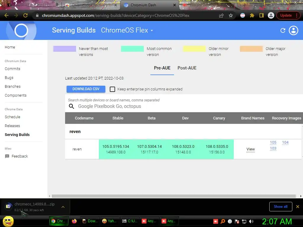Bookmark the page with the star icon
The height and width of the screenshot is (227, 303).
[x=231, y=15]
